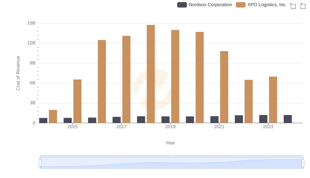310x178 pixels.
Task: Click the 9B y-axis label
Action: tap(33, 63)
